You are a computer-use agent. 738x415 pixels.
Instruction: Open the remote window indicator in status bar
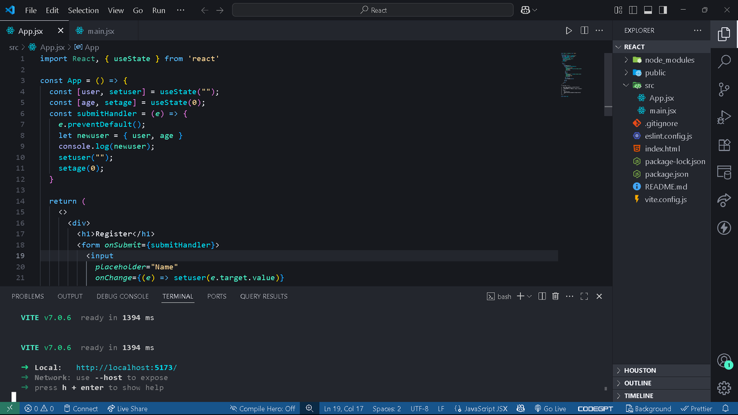(9, 409)
